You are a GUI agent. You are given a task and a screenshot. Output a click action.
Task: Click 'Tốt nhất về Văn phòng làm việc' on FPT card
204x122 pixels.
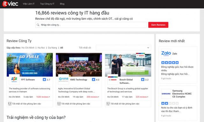point(26,104)
